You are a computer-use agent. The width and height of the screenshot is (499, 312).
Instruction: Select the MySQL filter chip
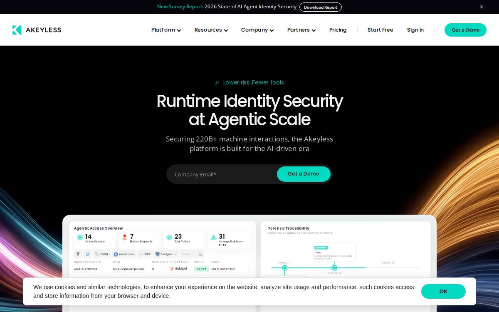[102, 254]
